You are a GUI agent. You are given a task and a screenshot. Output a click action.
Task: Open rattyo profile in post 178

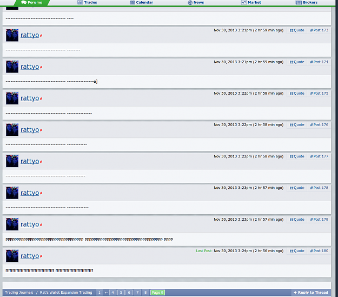coord(30,193)
